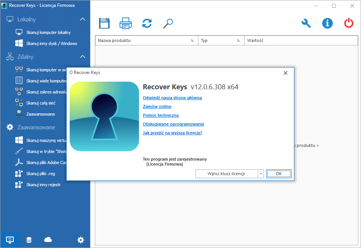
Task: Click the red power exit icon
Action: 349,23
